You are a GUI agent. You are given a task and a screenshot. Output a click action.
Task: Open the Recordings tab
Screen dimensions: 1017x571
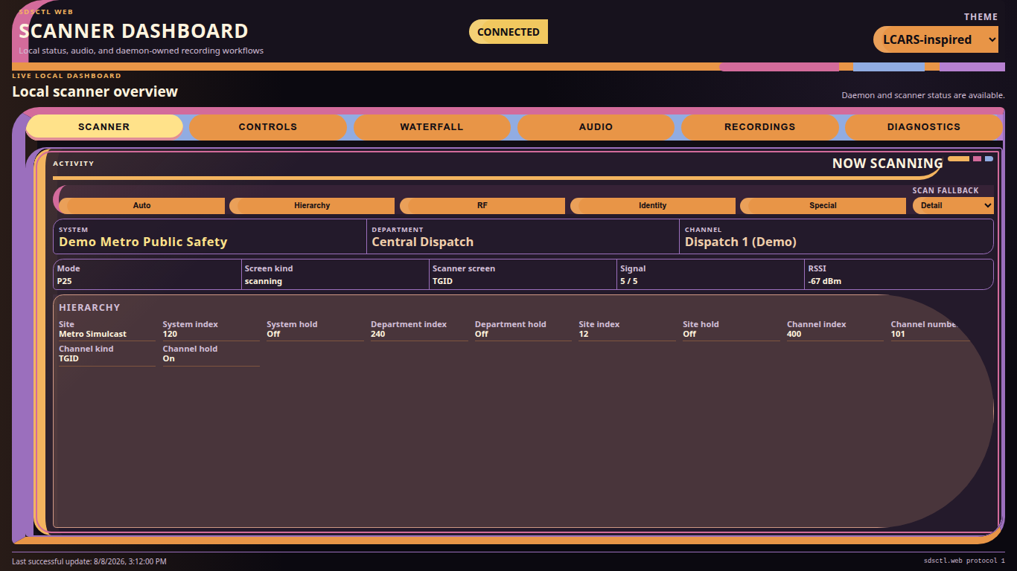coord(759,127)
